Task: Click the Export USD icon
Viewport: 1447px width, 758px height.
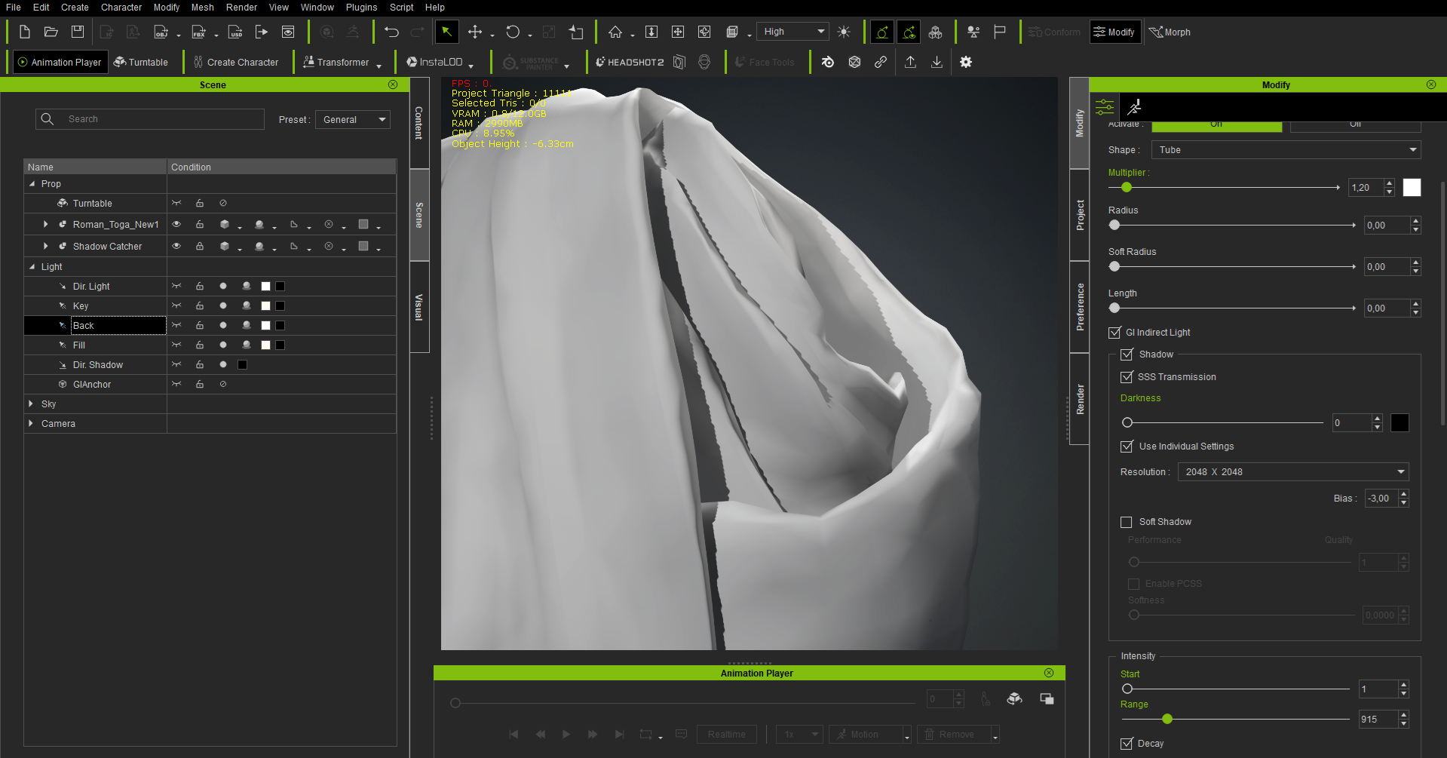Action: pyautogui.click(x=236, y=32)
